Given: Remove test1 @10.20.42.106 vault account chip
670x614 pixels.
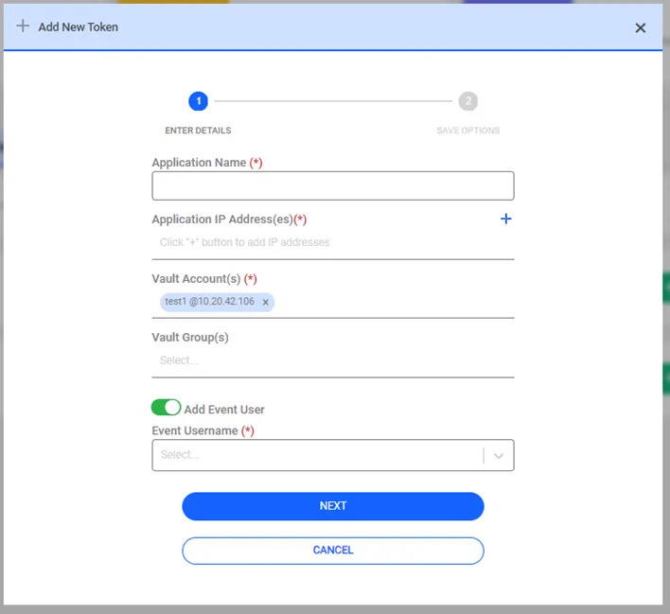Looking at the screenshot, I should [265, 302].
